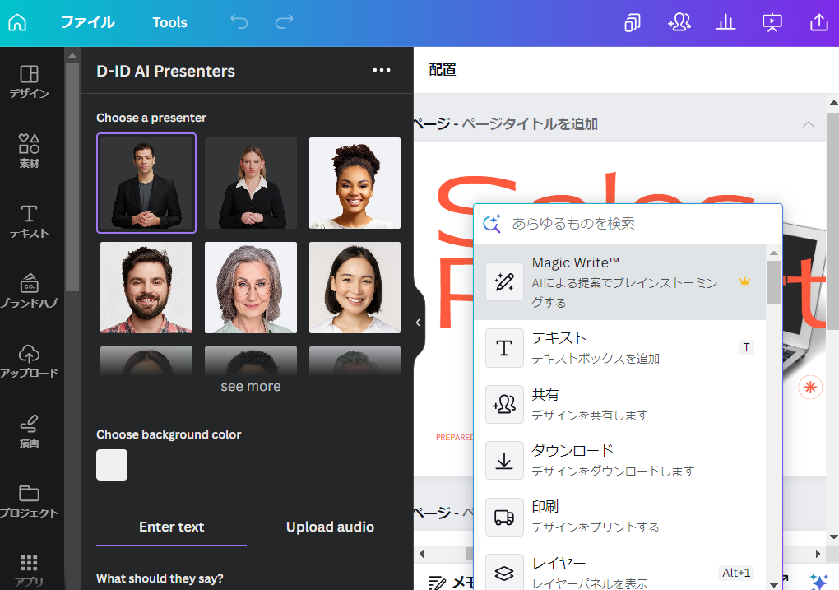Open the アップロード sidebar panel

tap(29, 361)
